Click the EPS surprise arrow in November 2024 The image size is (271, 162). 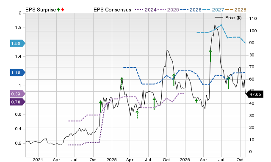(x=101, y=107)
